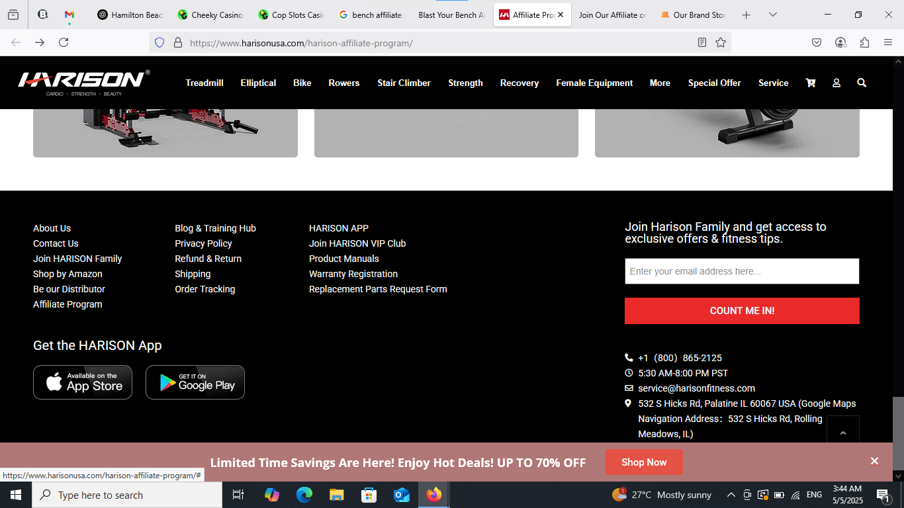
Task: Open the Stair Climber menu
Action: pyautogui.click(x=404, y=83)
